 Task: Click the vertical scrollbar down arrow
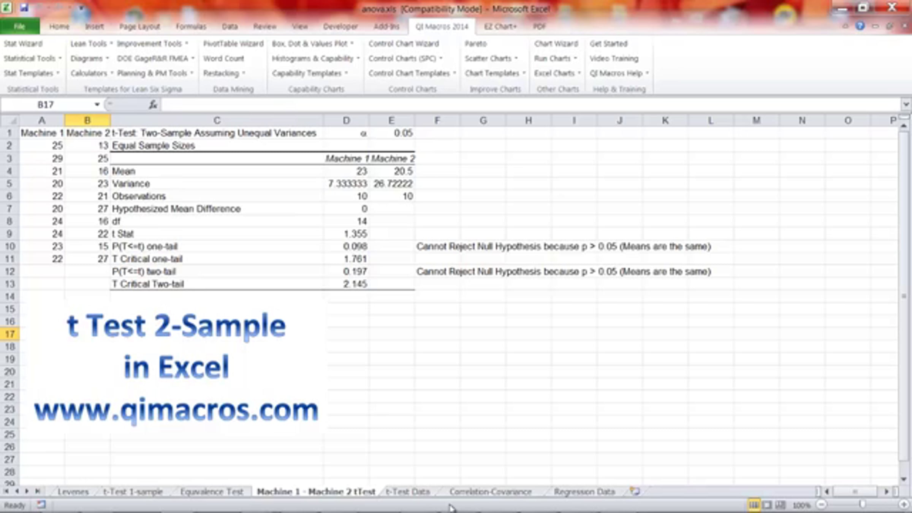tap(904, 479)
